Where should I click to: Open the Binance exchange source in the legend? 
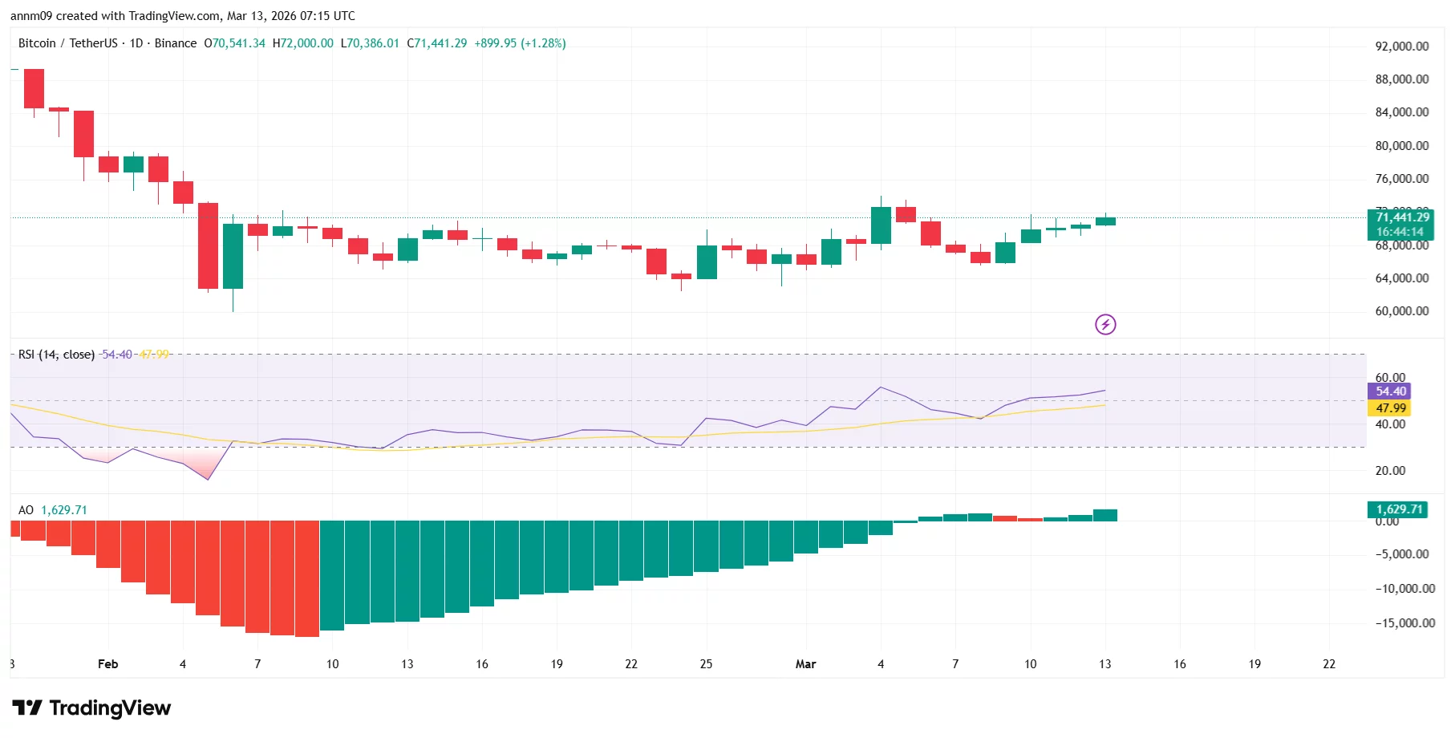click(176, 43)
